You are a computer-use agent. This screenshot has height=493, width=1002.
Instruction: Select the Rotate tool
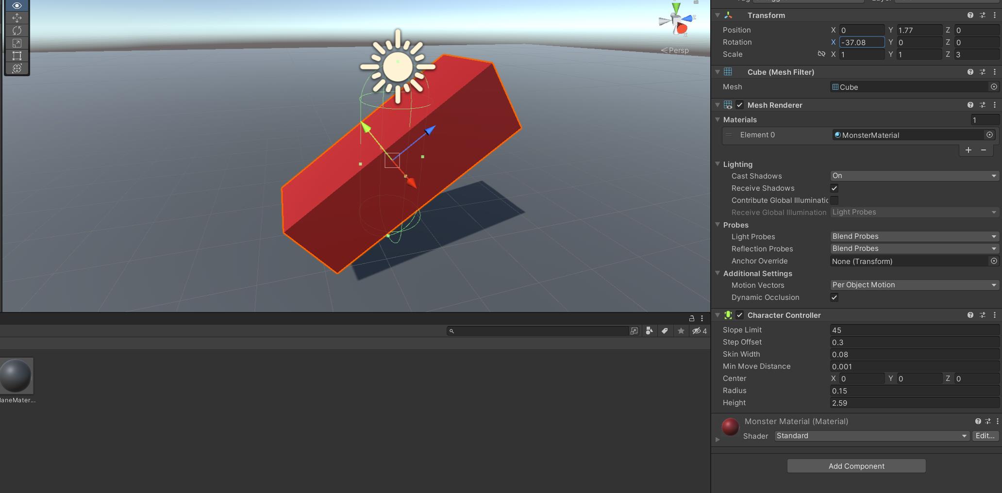[17, 31]
